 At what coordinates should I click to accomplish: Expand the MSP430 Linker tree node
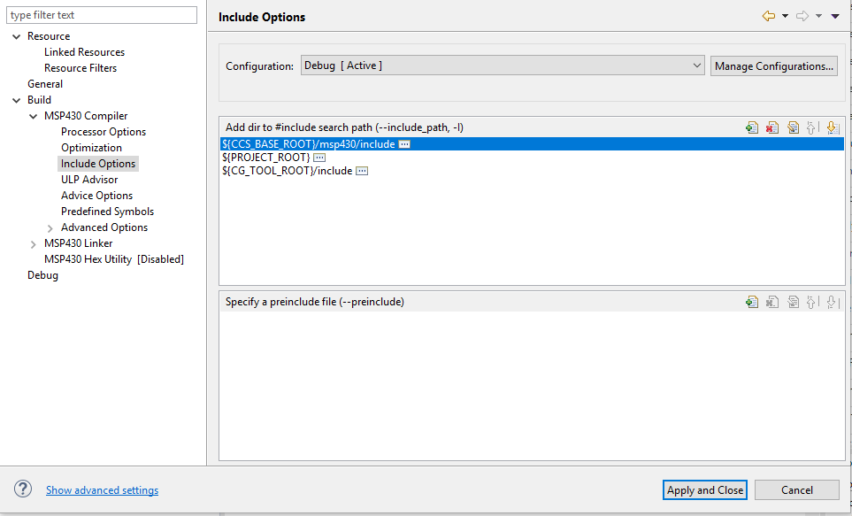coord(34,243)
